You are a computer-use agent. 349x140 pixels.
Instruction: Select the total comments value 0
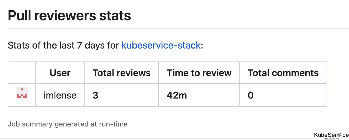251,95
